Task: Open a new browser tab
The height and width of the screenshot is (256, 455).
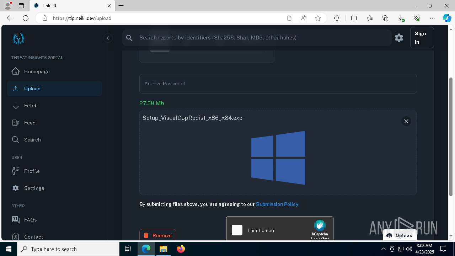Action: (121, 6)
